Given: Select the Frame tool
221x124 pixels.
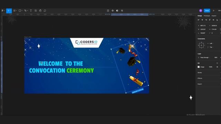Looking at the screenshot, I should 14,11.
